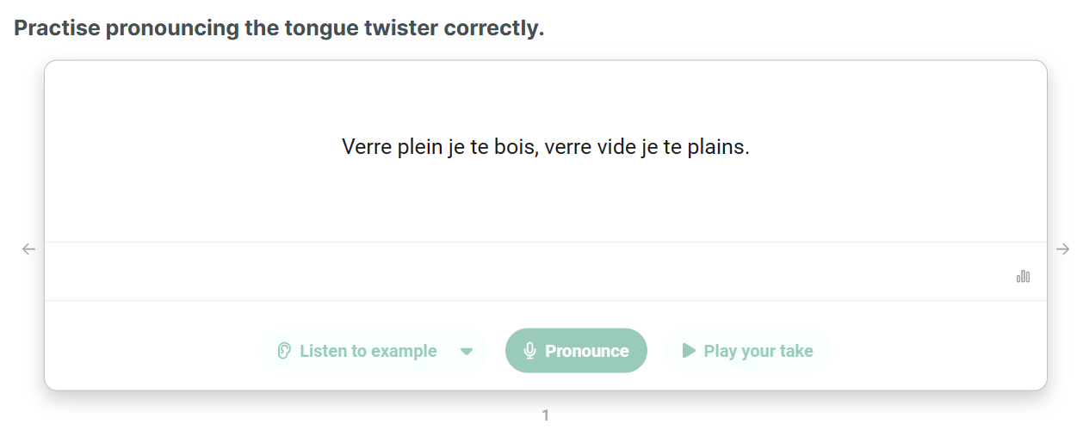
Task: Advance to next card with right arrow
Action: 1062,249
